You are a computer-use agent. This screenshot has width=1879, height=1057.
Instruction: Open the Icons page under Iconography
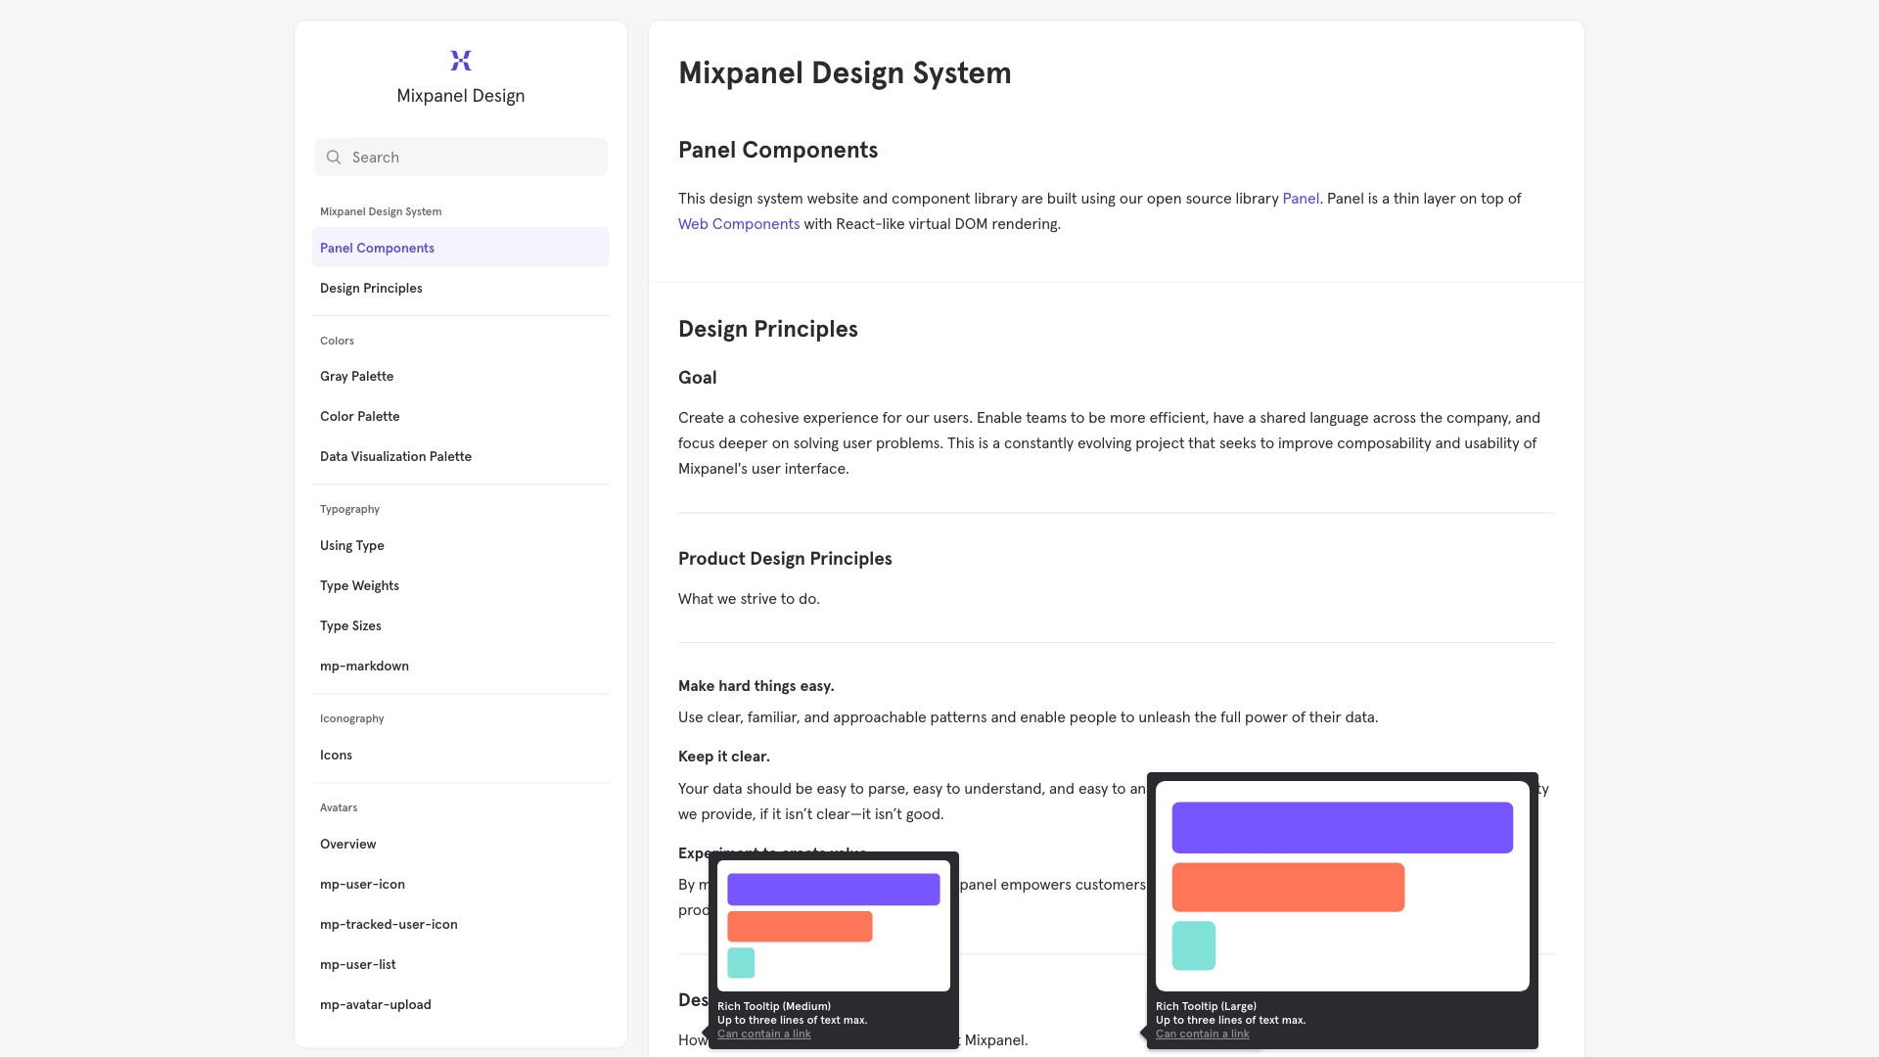336,755
